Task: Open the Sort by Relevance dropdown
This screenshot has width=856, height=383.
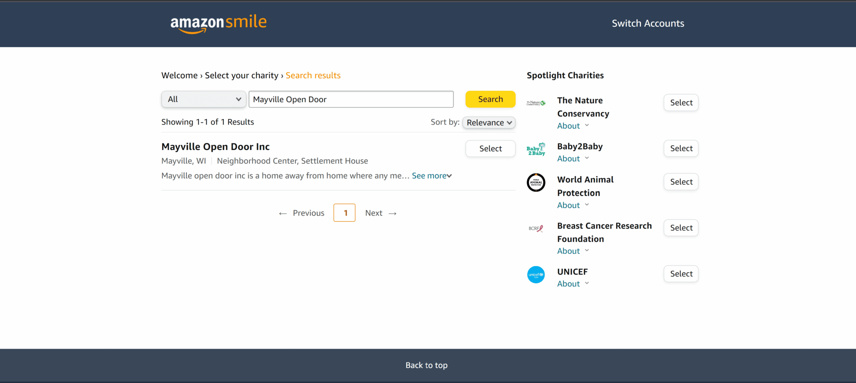Action: tap(489, 123)
